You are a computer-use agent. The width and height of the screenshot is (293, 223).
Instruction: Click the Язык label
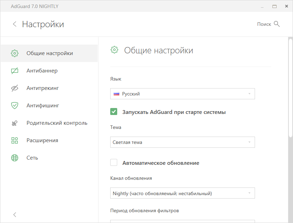click(116, 79)
